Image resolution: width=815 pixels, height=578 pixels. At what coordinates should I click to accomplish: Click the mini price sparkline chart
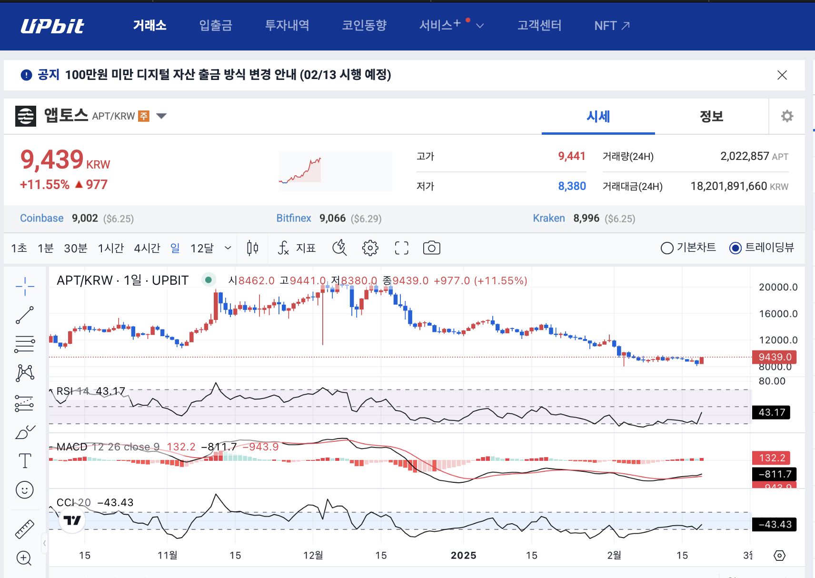click(335, 171)
